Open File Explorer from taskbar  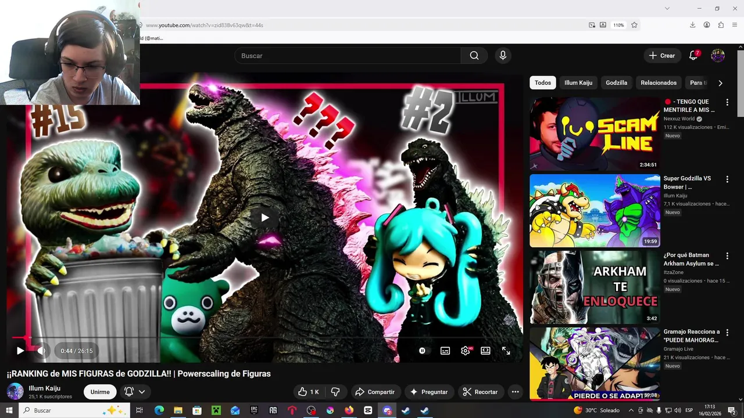[x=178, y=410]
